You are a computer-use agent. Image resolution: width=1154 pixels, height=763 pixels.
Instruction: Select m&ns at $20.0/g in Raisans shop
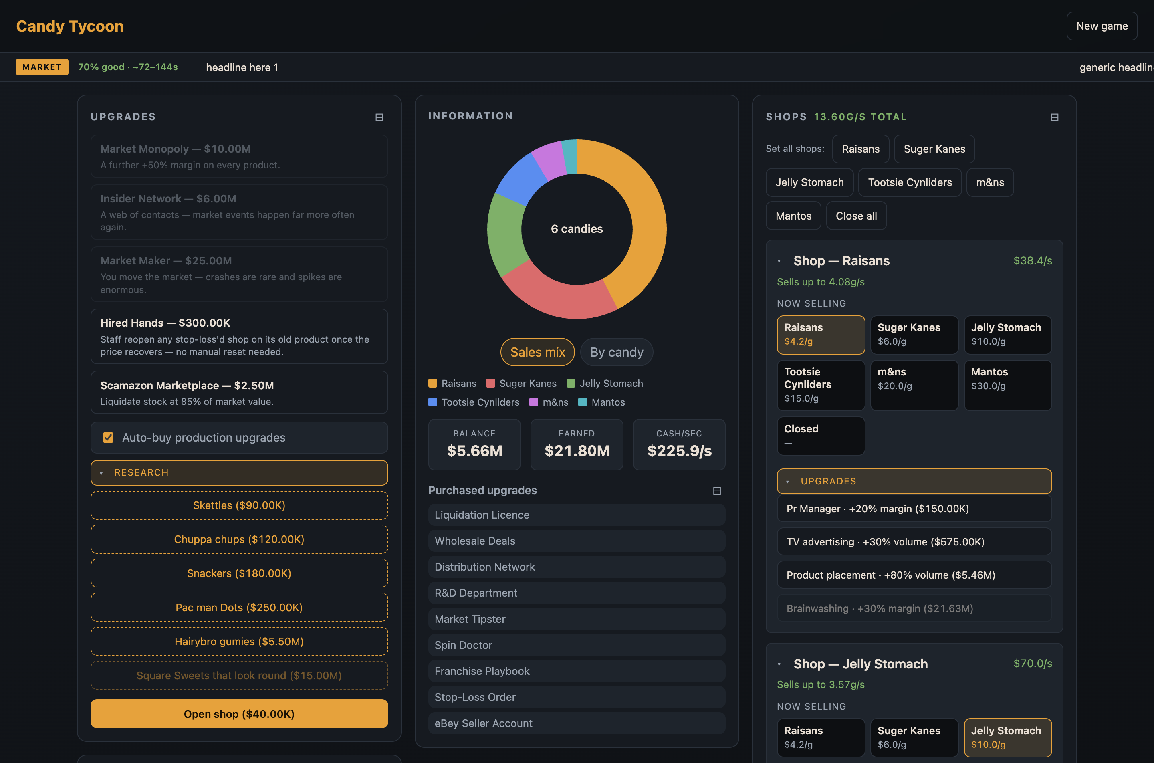click(x=914, y=386)
